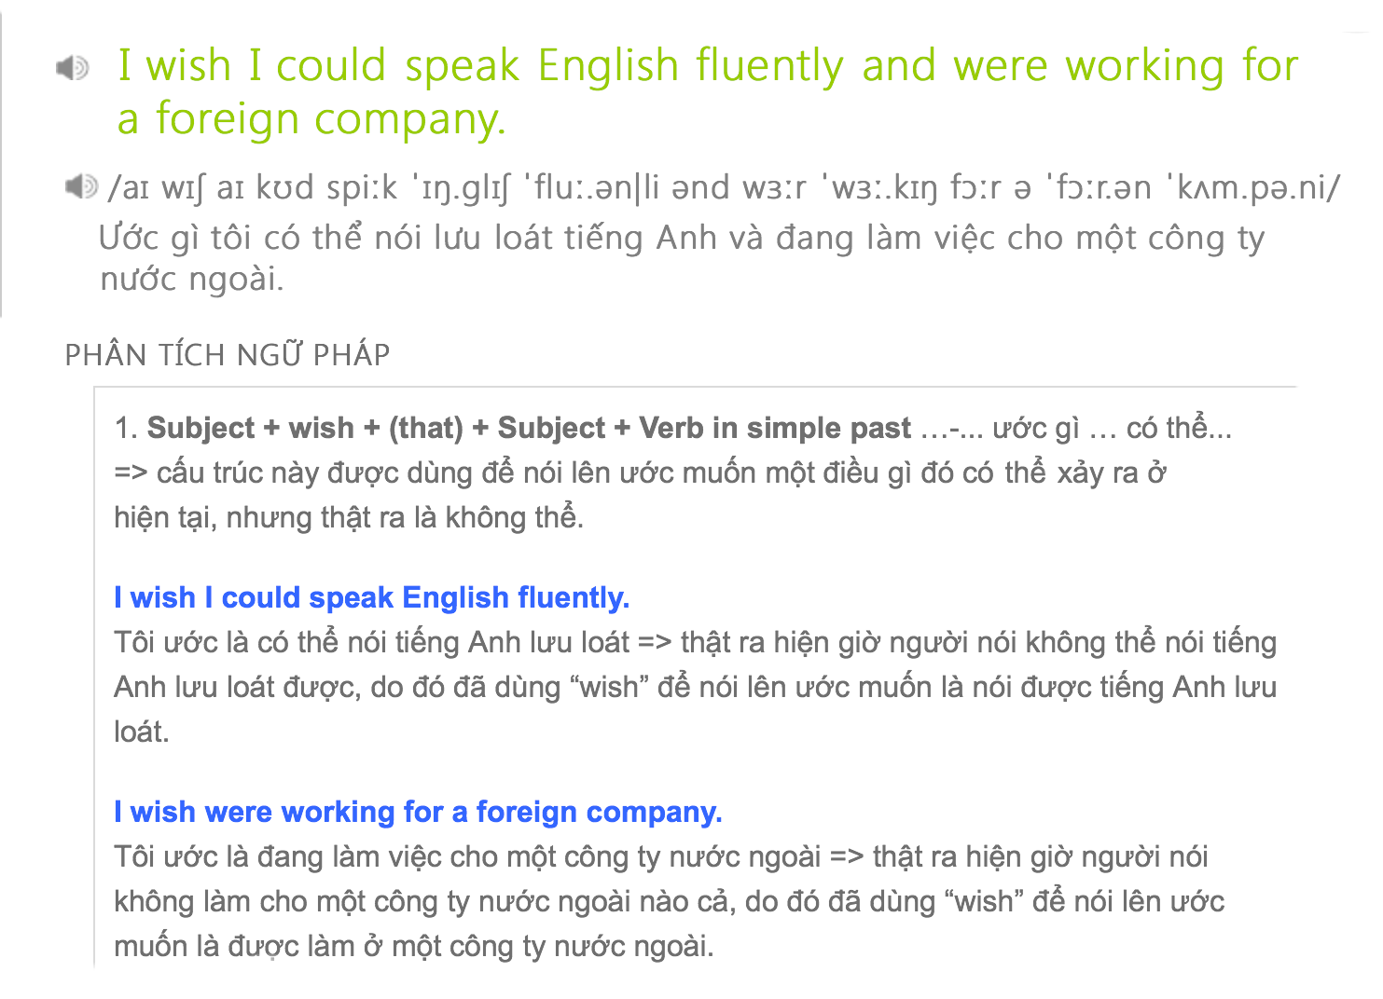Select the IPA phonetic transcription line
This screenshot has width=1383, height=999.
point(724,187)
